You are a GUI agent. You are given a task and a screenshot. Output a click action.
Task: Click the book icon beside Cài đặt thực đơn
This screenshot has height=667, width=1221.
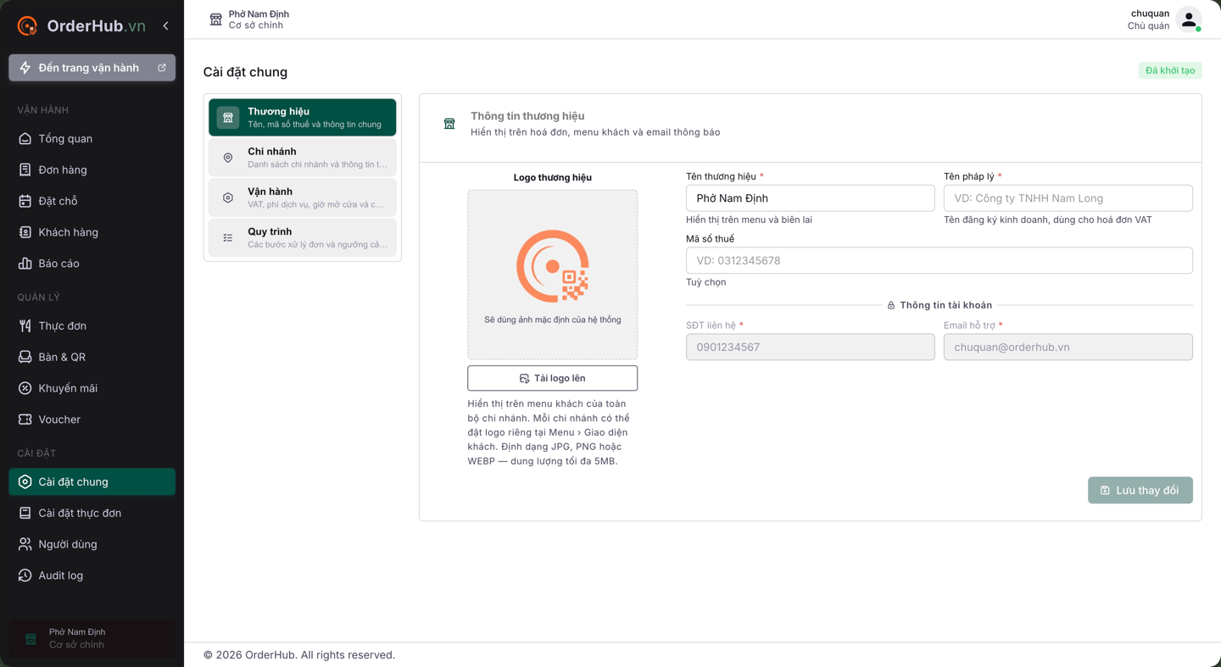(25, 514)
